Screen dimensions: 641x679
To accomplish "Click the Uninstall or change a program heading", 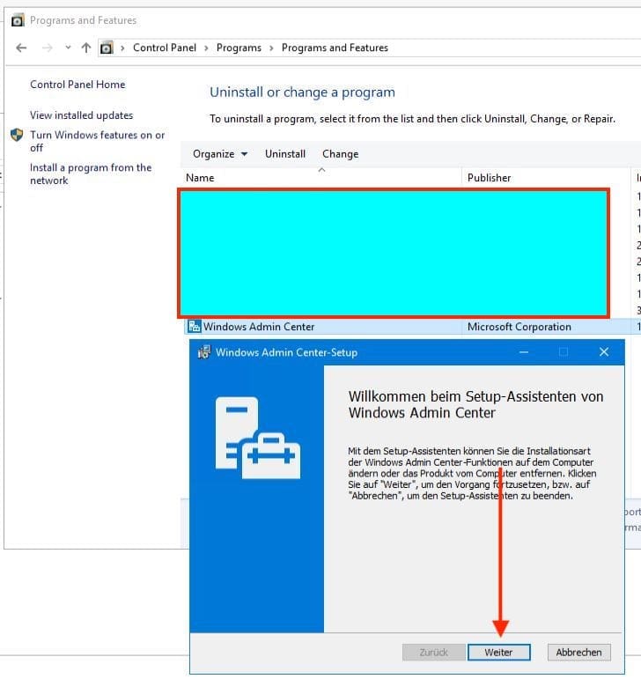I will point(302,92).
